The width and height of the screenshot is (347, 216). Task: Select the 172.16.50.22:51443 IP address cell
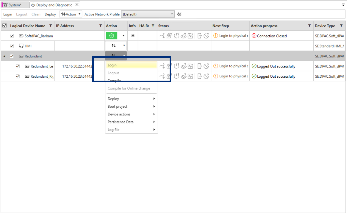pyautogui.click(x=77, y=66)
